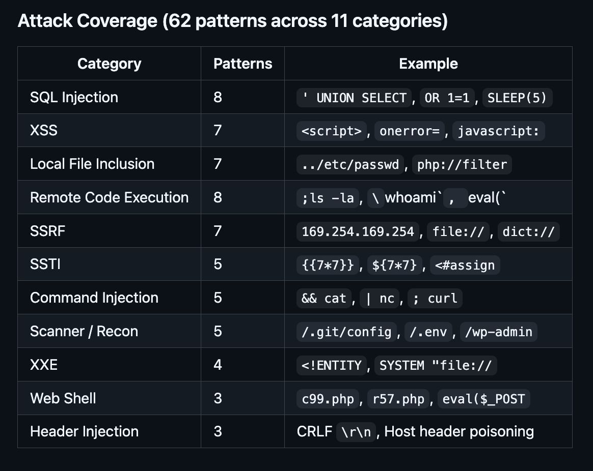The image size is (593, 471).
Task: Click the pattern count 8 for SQL Injection
Action: (x=218, y=97)
